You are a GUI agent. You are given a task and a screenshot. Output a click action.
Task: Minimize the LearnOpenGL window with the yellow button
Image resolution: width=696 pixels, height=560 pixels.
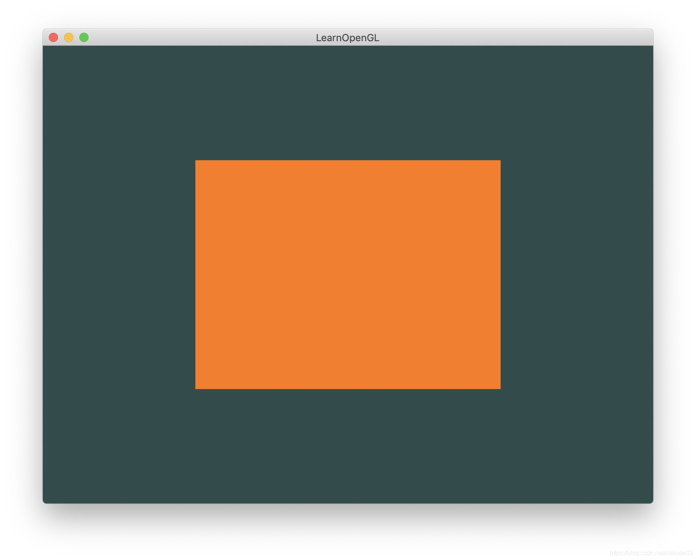click(69, 37)
